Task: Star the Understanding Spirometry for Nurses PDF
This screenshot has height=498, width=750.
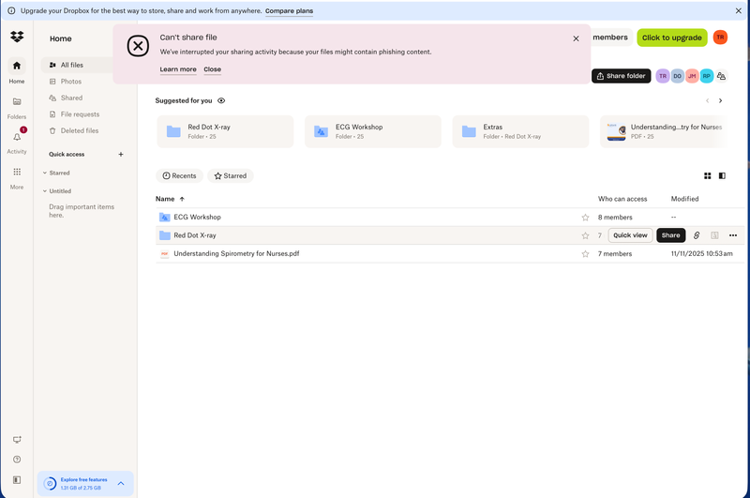Action: [586, 254]
